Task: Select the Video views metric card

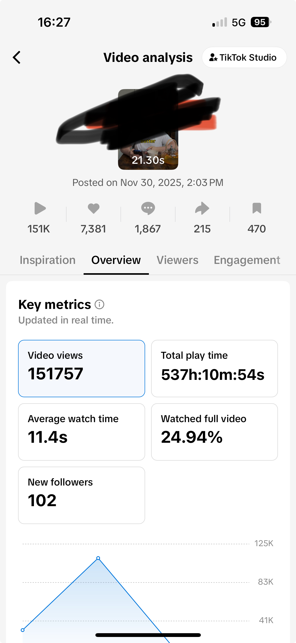Action: [82, 369]
